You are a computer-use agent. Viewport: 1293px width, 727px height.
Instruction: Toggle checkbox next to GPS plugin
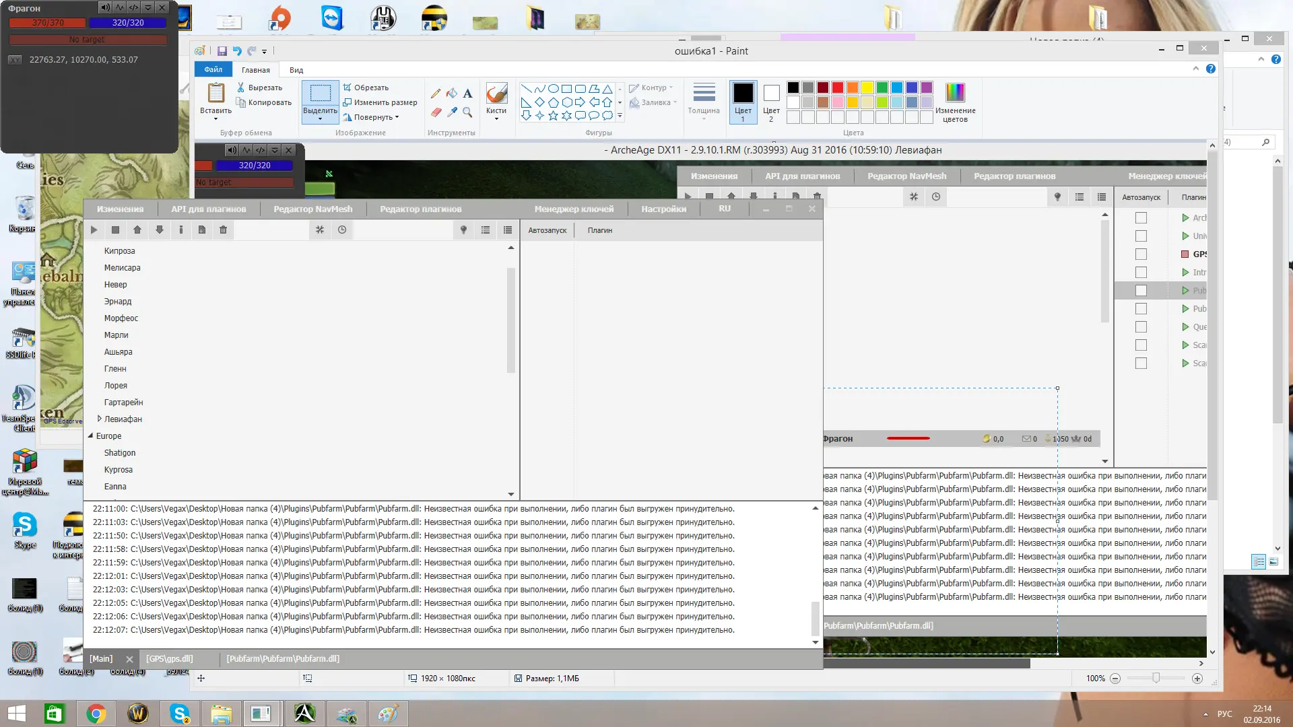tap(1141, 254)
